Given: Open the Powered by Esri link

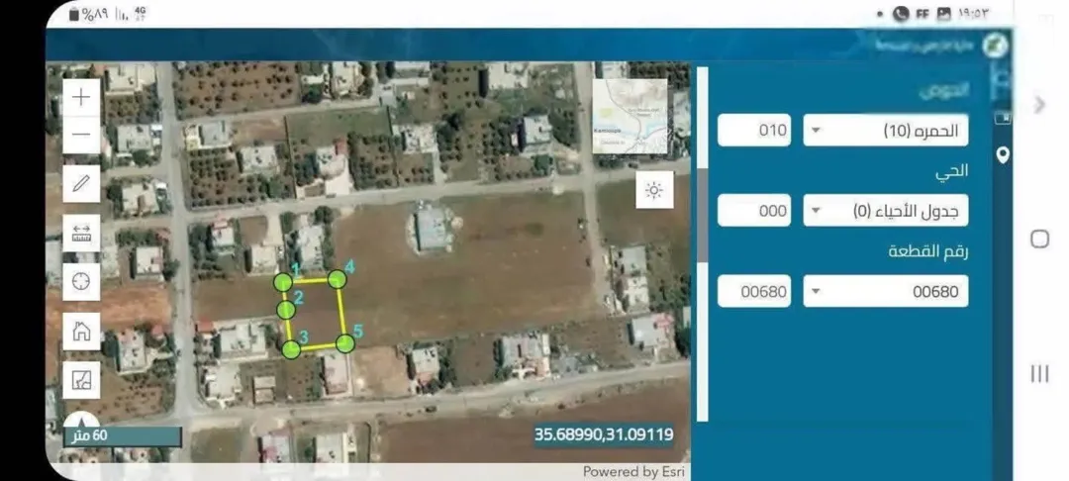Looking at the screenshot, I should pos(634,471).
